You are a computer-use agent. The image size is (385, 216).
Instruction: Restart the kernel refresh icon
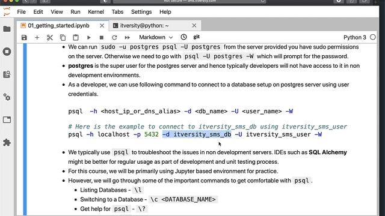tap(114, 37)
